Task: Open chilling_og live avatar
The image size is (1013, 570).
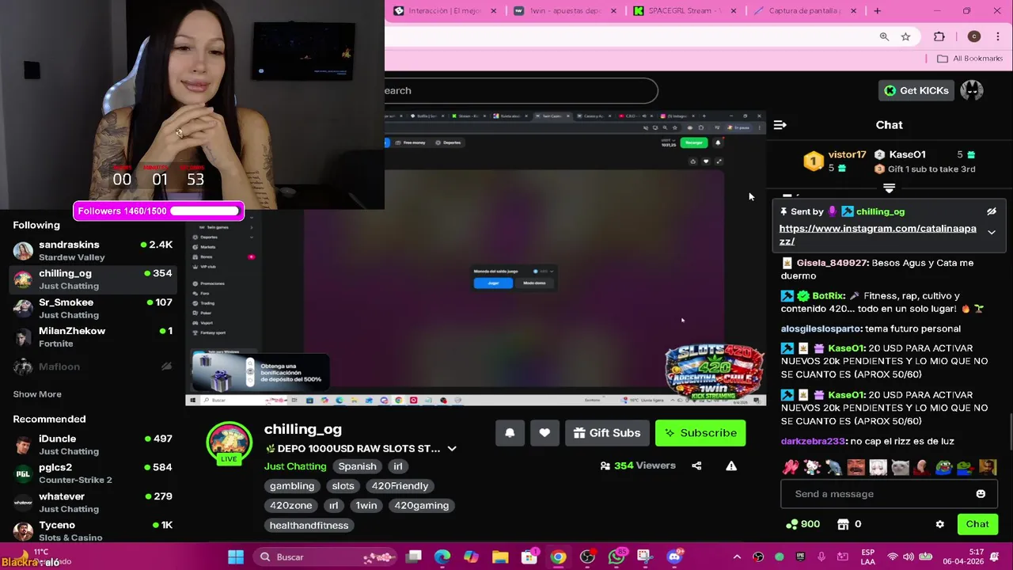Action: click(229, 443)
